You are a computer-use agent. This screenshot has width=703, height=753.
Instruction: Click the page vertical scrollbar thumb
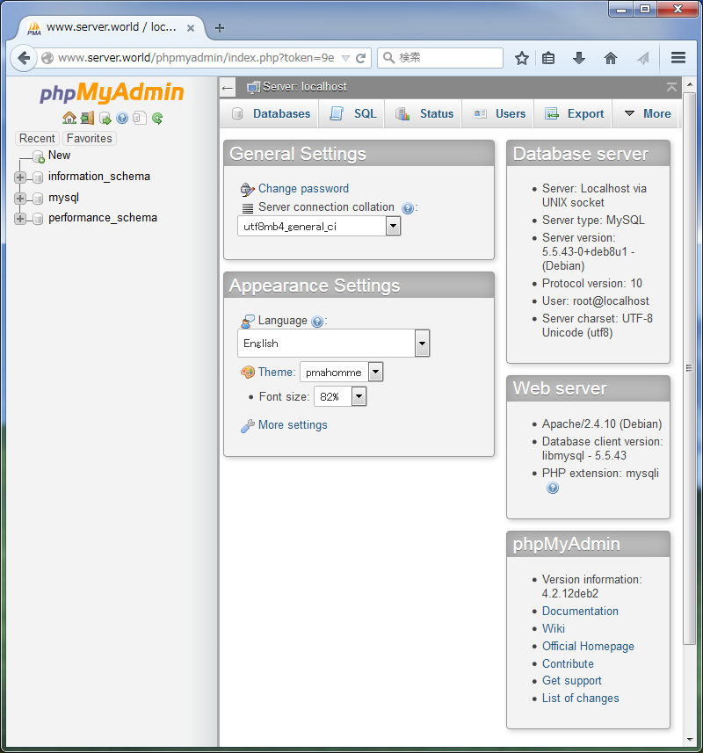(689, 368)
